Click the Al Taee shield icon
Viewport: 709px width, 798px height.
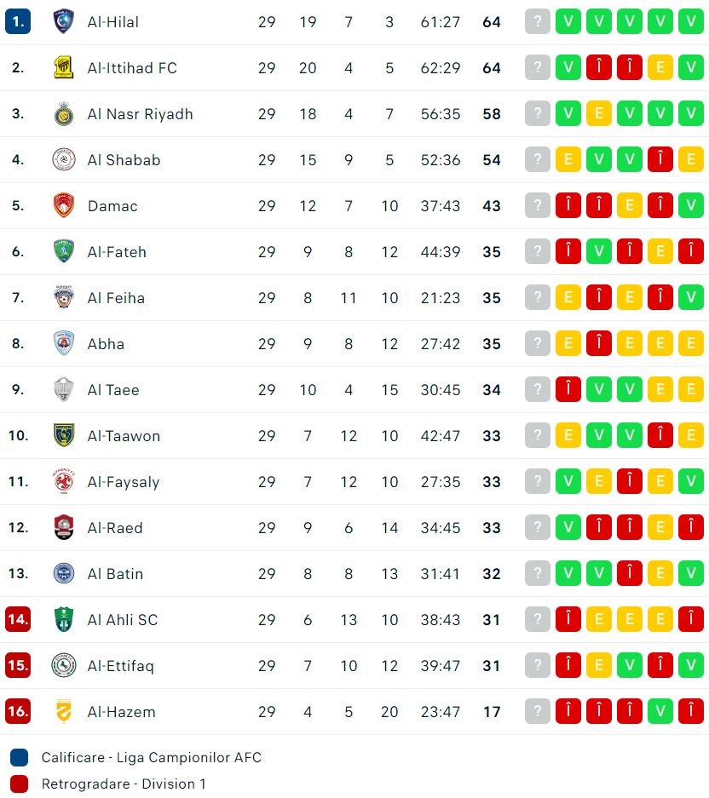64,389
